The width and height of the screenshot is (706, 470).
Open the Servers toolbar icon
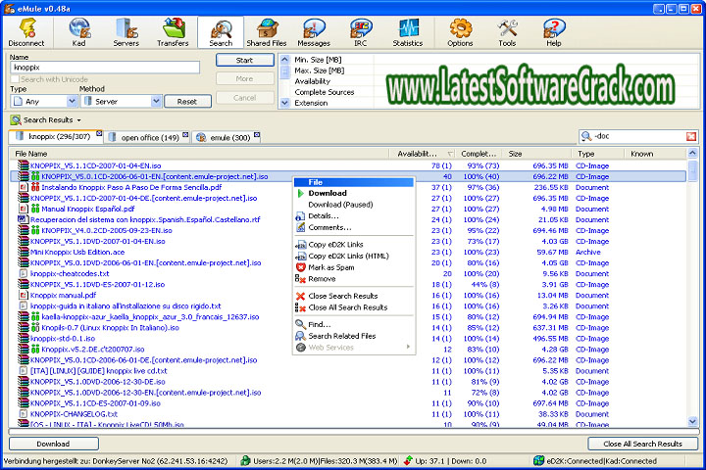(126, 32)
